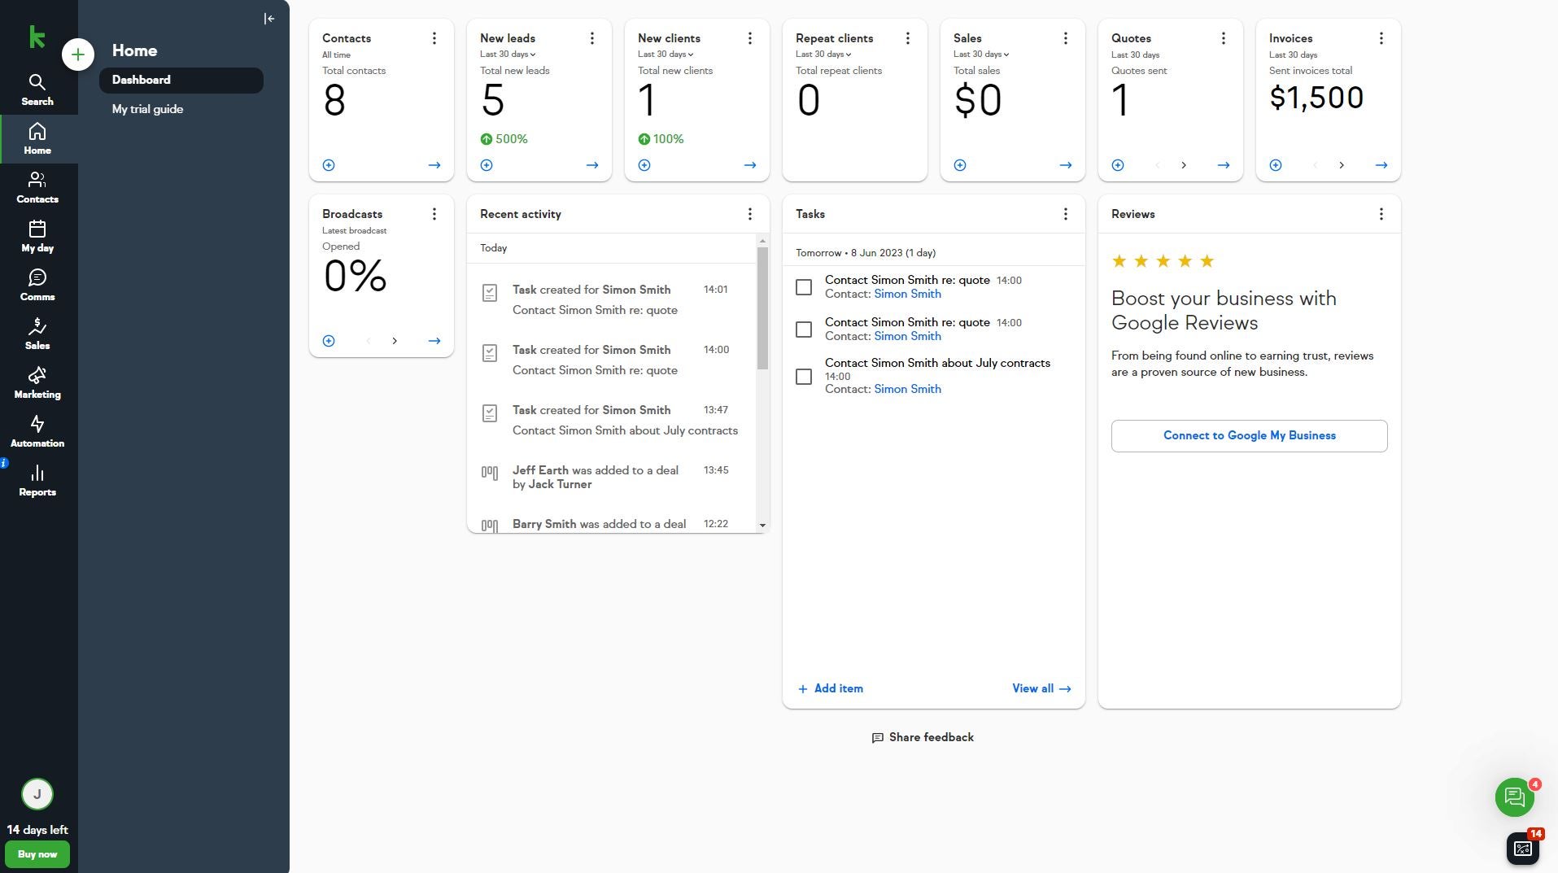Open the Last 30 days dropdown on New leads
This screenshot has width=1558, height=873.
click(508, 55)
